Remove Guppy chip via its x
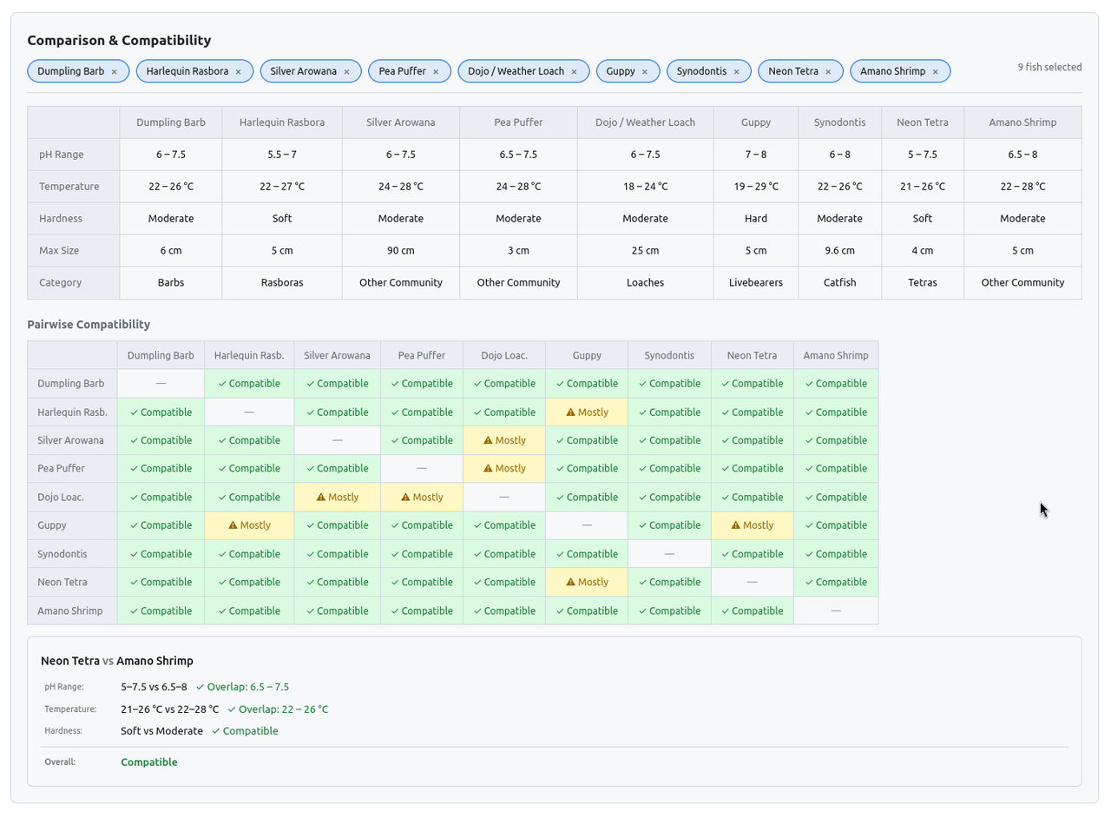 click(x=645, y=71)
